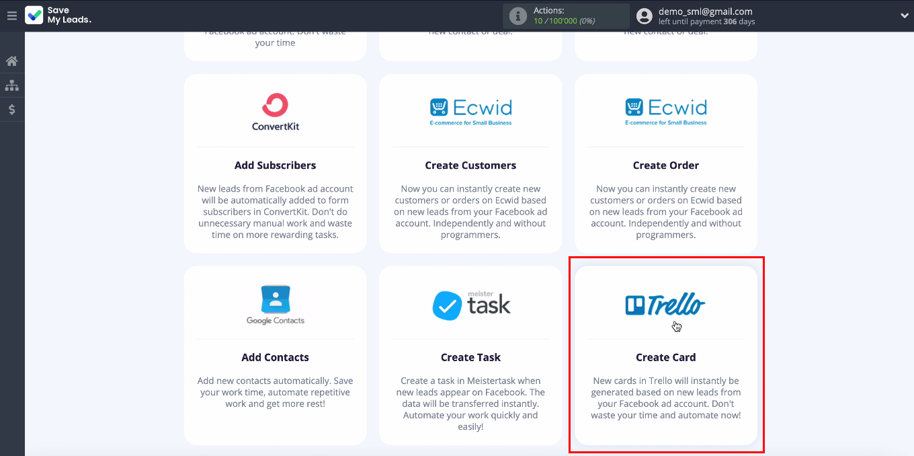
Task: Open the billing dollar sidebar icon
Action: (11, 110)
